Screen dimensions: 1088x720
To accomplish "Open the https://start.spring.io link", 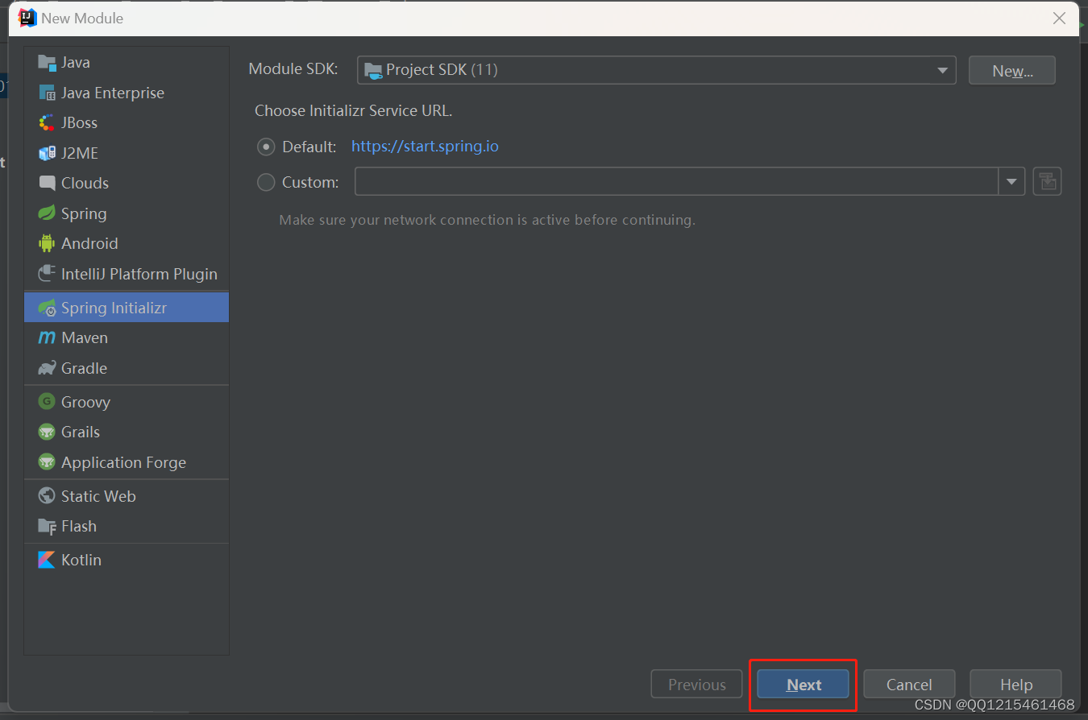I will click(425, 147).
